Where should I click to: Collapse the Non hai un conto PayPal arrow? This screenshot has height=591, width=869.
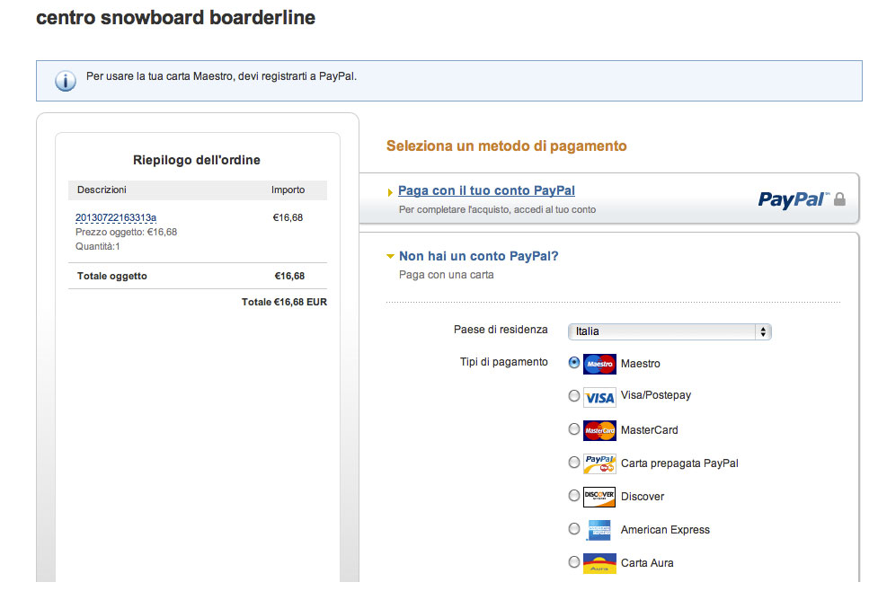click(x=390, y=257)
